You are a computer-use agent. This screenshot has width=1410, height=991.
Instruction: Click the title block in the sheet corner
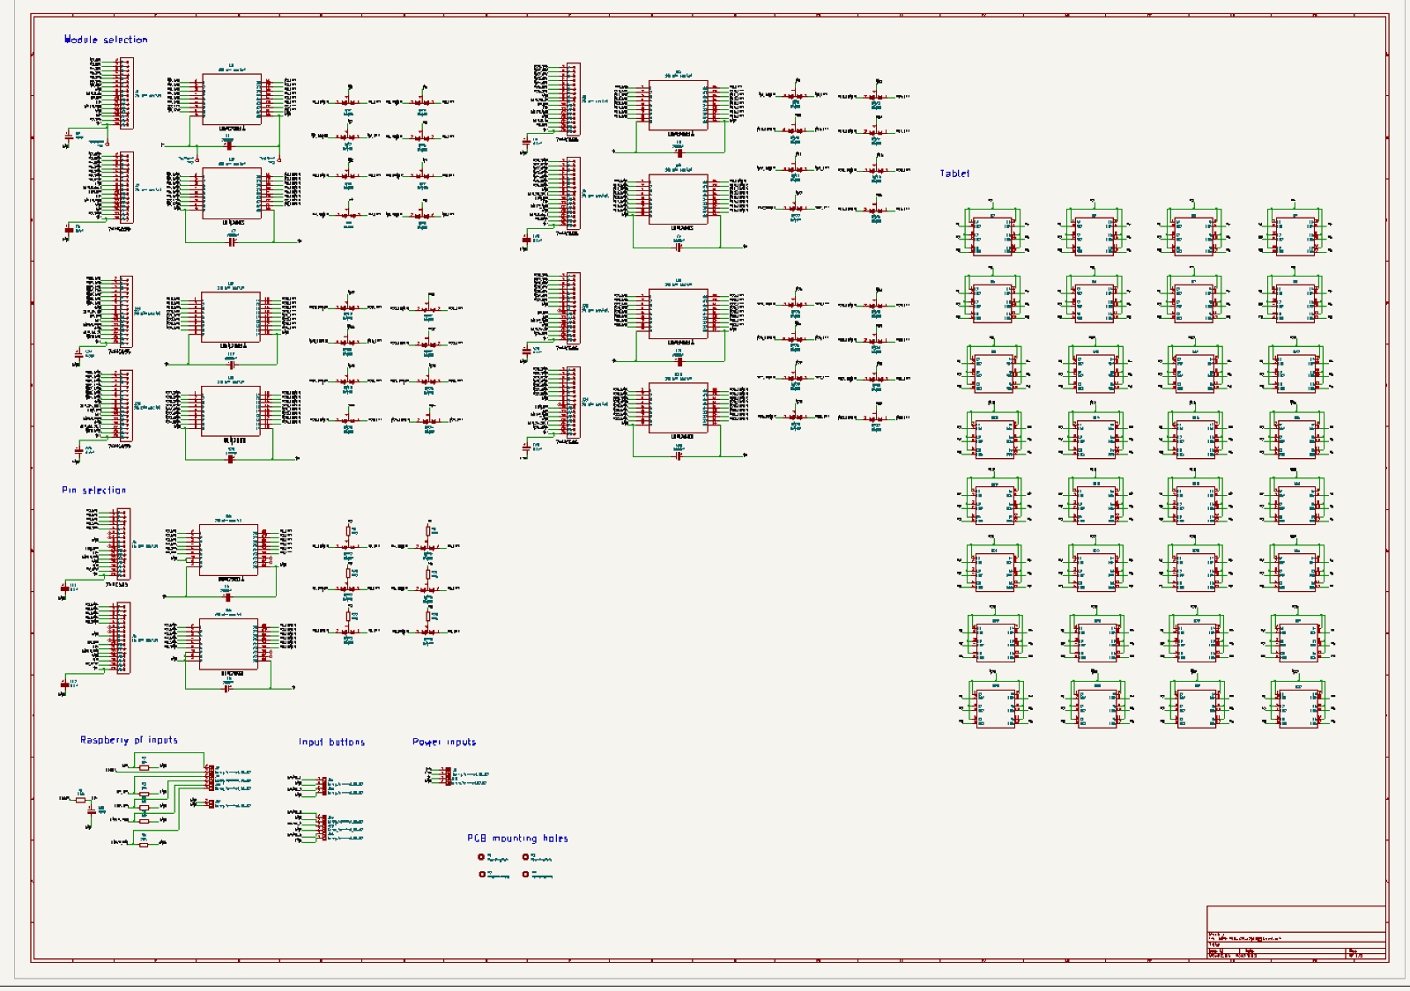pos(1295,934)
